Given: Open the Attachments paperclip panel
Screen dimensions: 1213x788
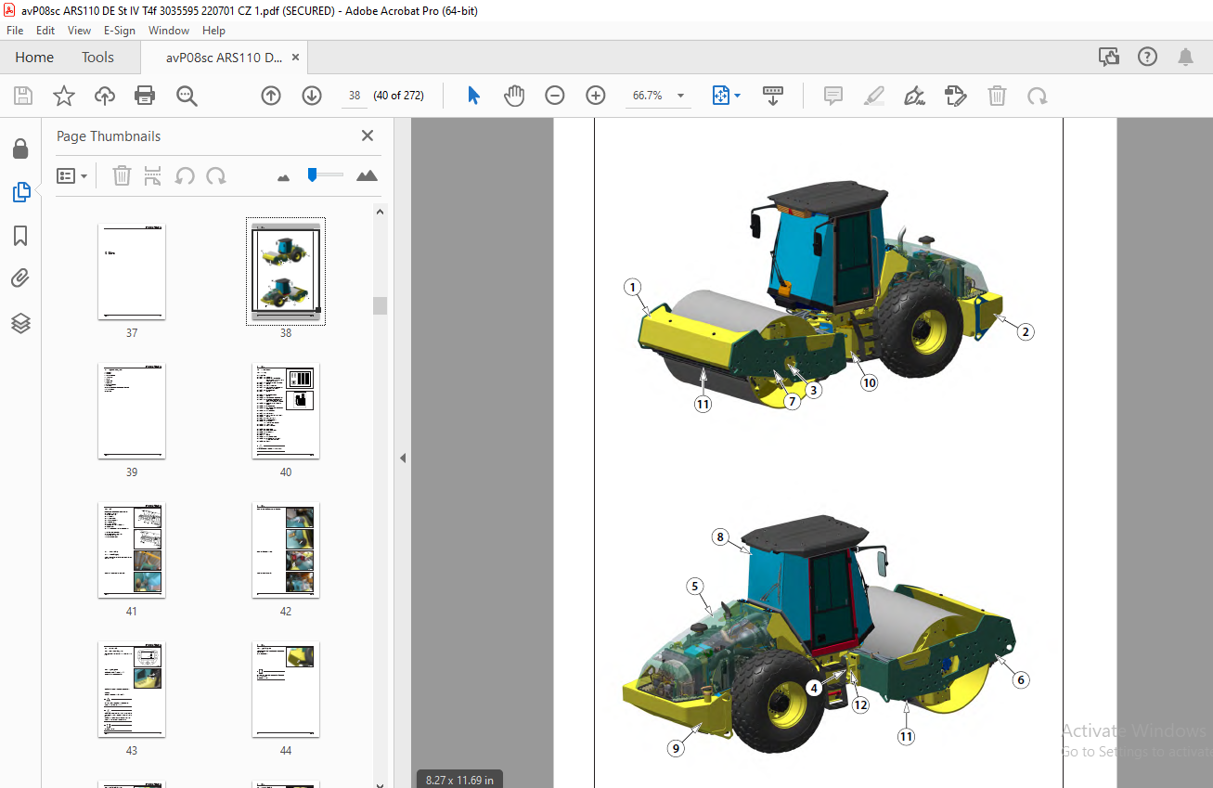Looking at the screenshot, I should tap(20, 278).
